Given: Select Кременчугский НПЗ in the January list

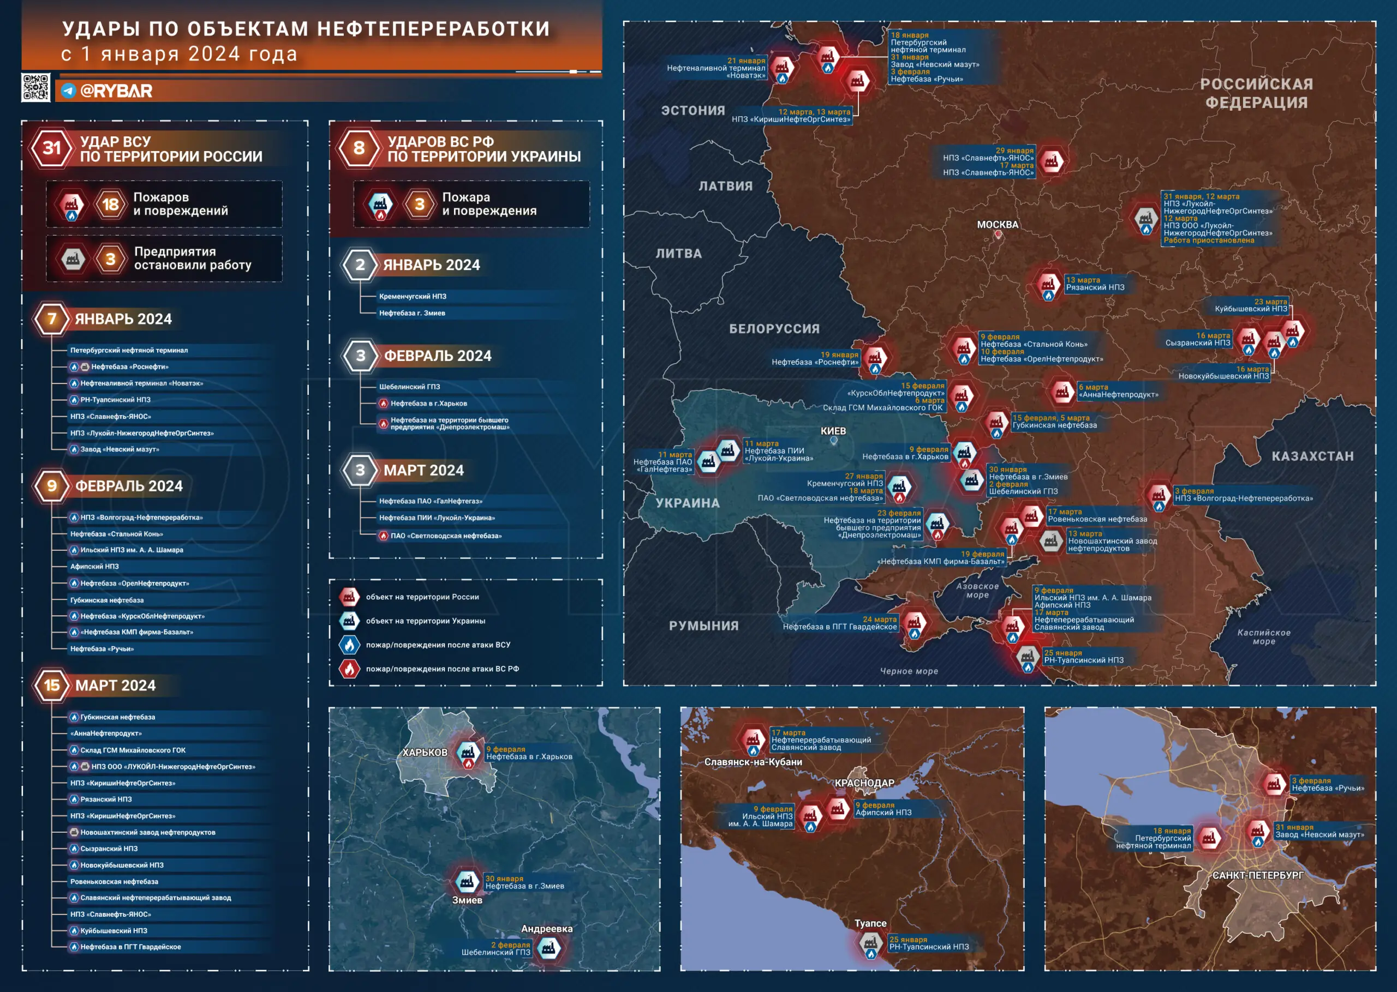Looking at the screenshot, I should (x=413, y=296).
